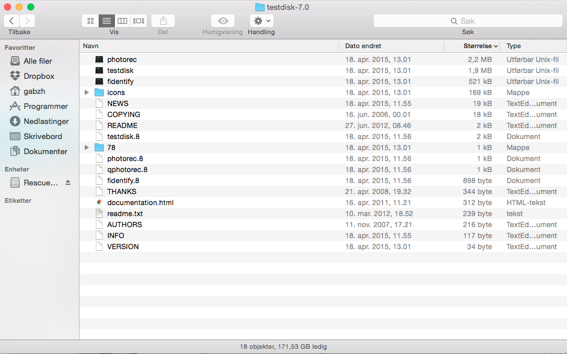567x354 pixels.
Task: Click the Del share icon
Action: tap(163, 21)
